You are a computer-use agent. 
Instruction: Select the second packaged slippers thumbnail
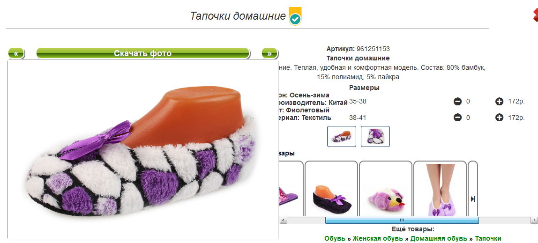(x=375, y=136)
